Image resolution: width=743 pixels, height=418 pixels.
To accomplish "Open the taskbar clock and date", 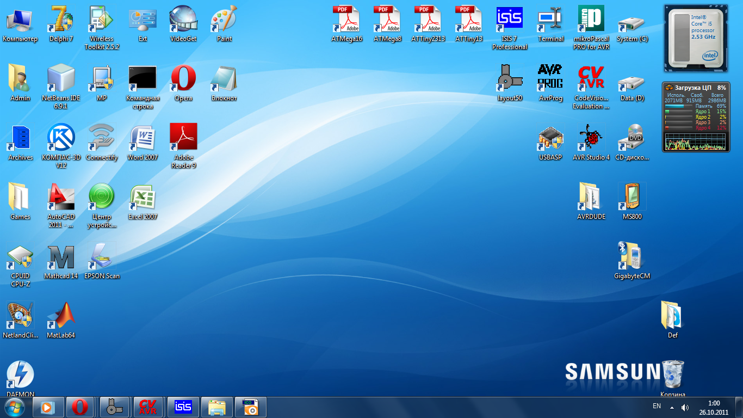I will point(714,408).
